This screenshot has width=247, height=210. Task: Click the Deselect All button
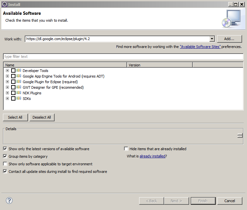42,117
